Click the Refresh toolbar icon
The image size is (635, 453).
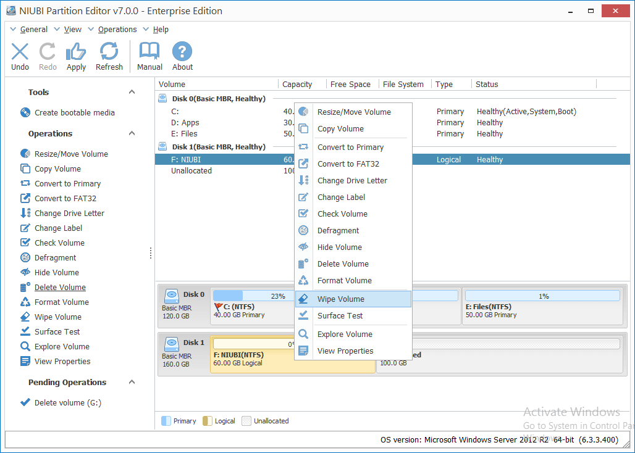pos(109,51)
